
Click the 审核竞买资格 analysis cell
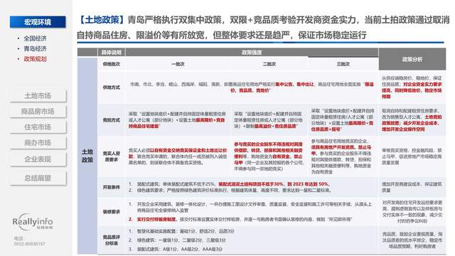[412, 156]
